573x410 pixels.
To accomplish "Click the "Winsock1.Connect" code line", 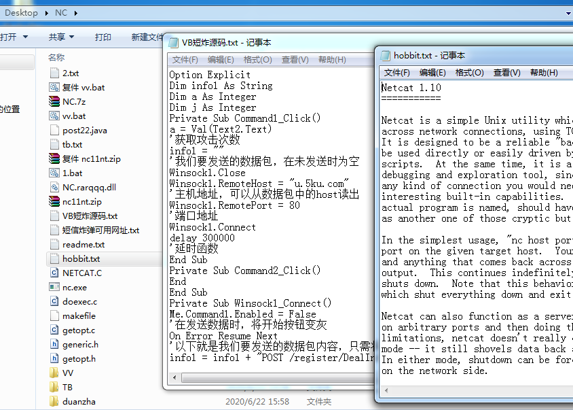I will point(212,227).
